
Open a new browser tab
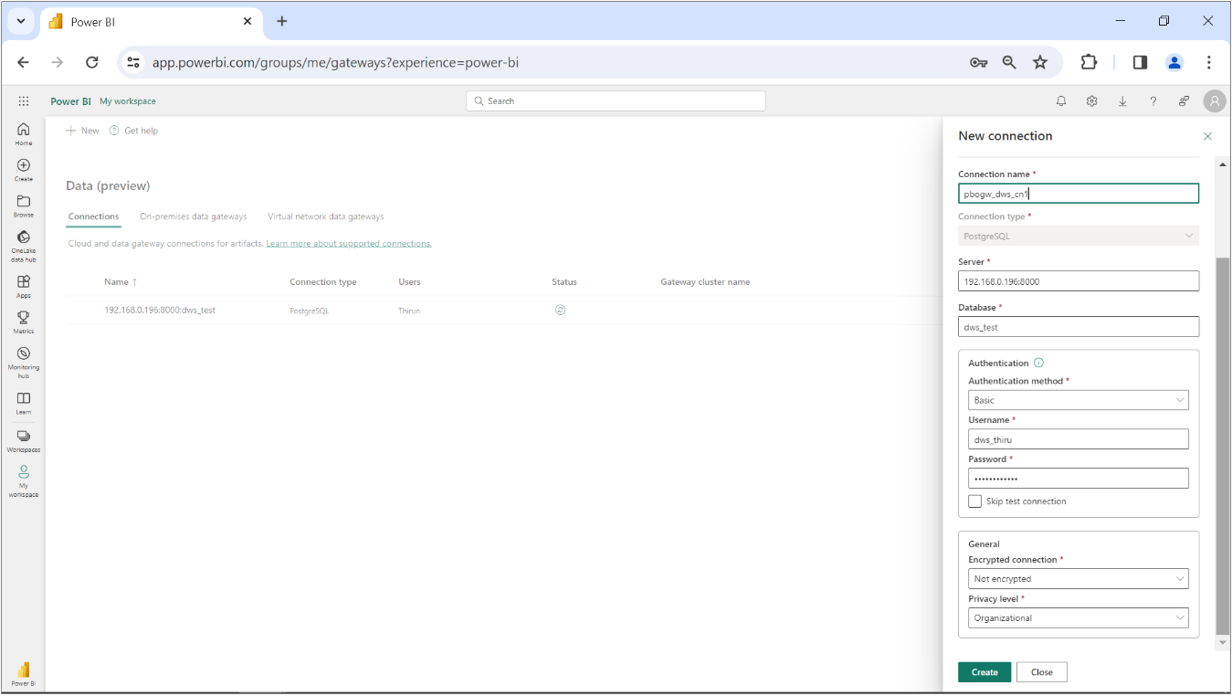point(282,21)
